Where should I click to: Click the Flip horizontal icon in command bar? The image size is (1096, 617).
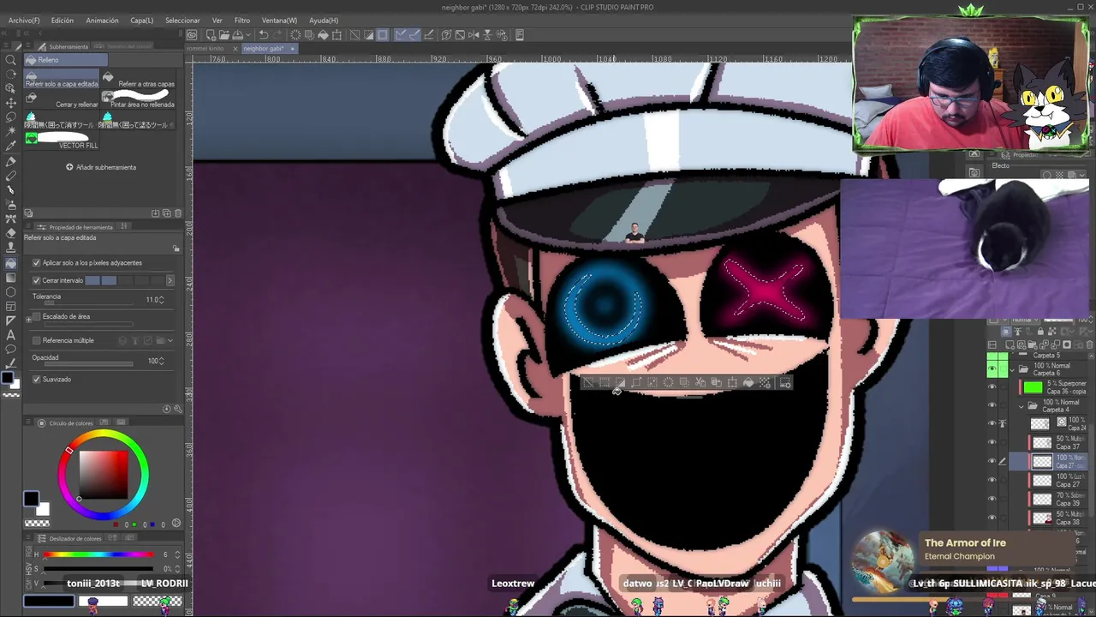[474, 35]
